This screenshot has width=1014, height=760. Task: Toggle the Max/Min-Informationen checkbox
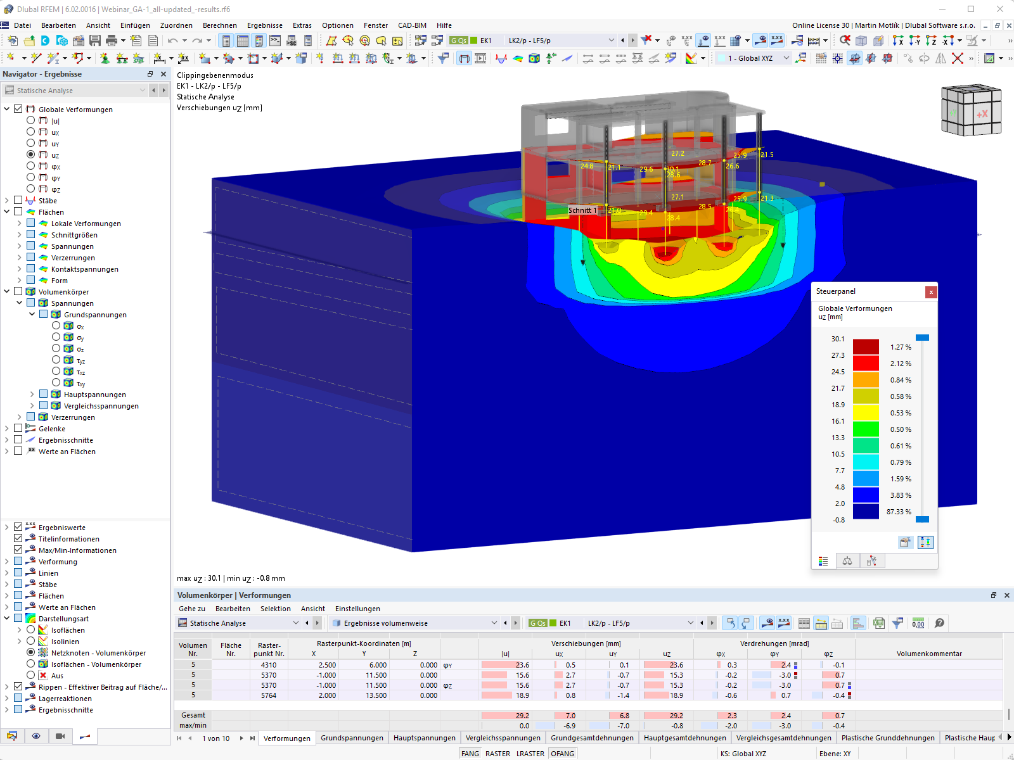[18, 550]
